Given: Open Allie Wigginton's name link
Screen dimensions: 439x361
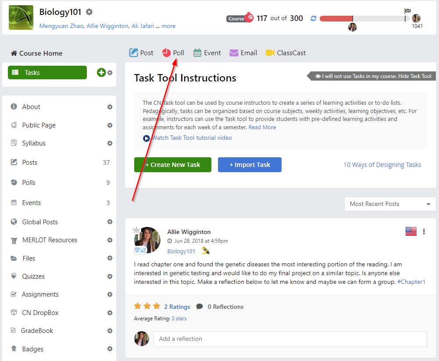Looking at the screenshot, I should [189, 232].
